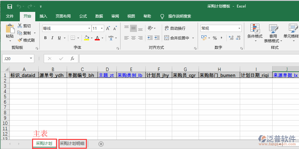The height and width of the screenshot is (149, 299).
Task: Toggle middle align for cells
Action: (133, 28)
